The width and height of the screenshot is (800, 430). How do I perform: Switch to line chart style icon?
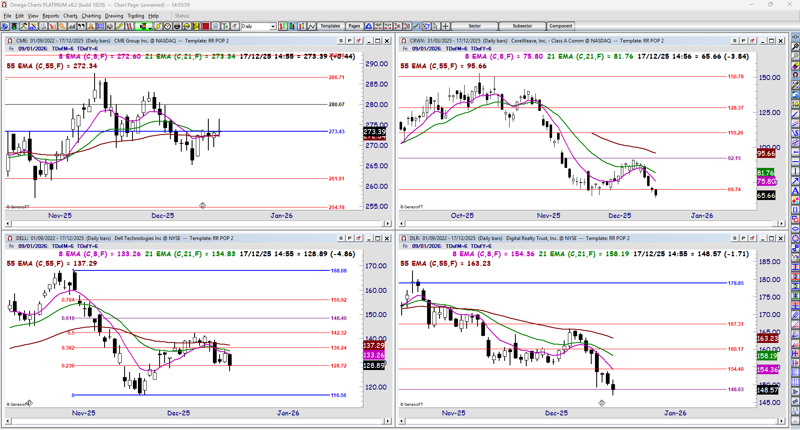312,26
